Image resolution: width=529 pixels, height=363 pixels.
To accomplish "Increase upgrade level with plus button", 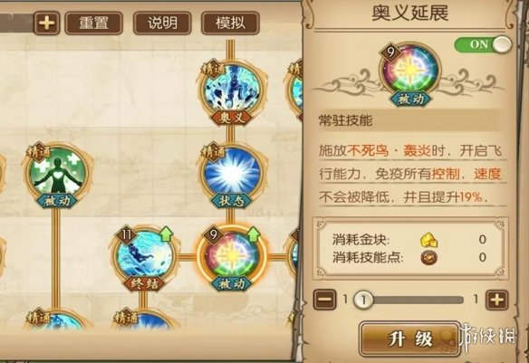I will 497,300.
